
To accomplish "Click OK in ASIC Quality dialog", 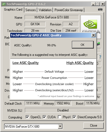I will (x=83, y=45).
